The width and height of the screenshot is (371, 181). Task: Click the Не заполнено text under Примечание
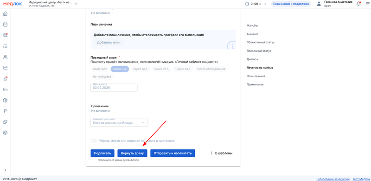tap(101, 111)
